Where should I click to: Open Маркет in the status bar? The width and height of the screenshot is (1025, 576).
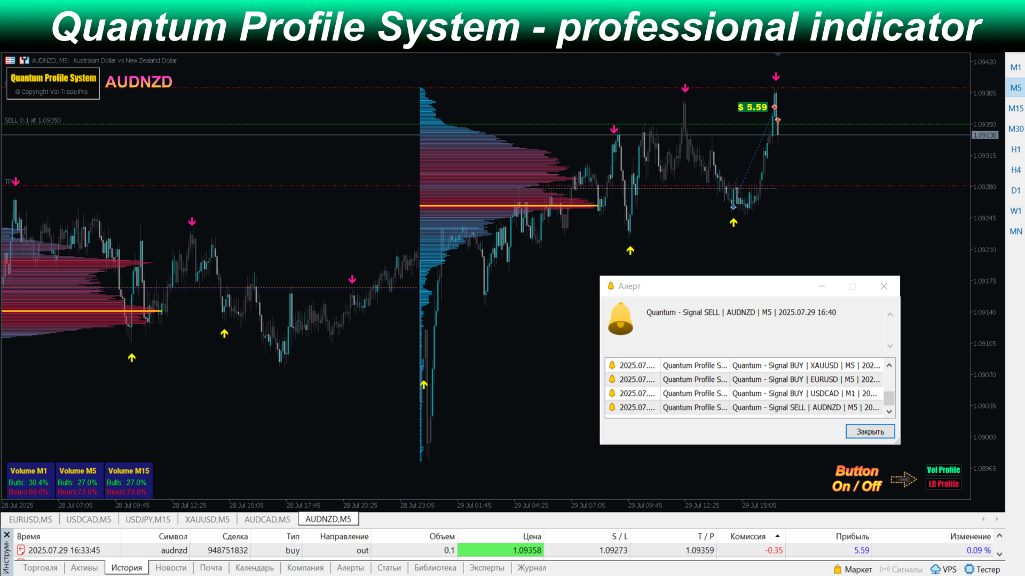tap(853, 570)
